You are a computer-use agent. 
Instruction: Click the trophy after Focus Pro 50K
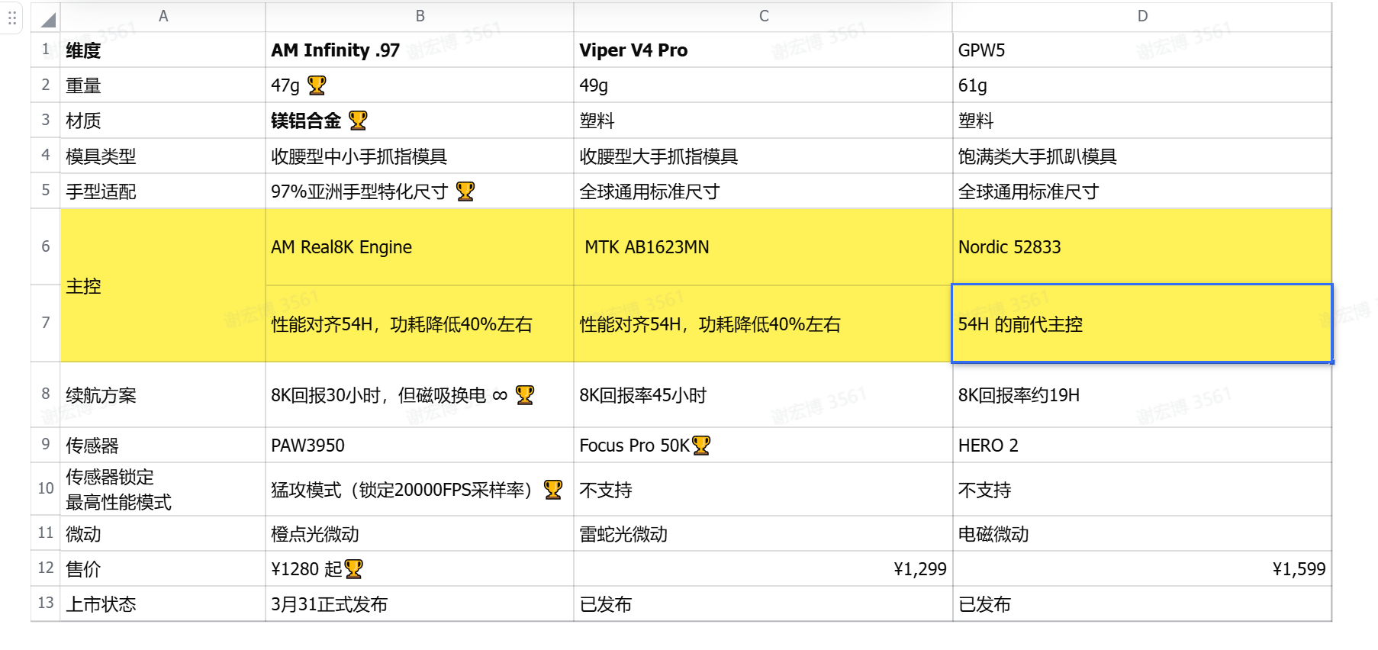click(x=701, y=446)
